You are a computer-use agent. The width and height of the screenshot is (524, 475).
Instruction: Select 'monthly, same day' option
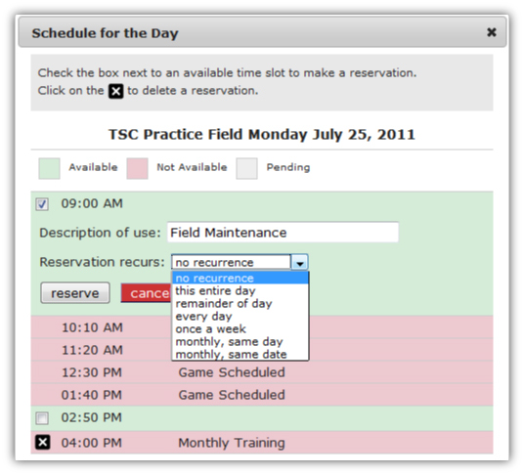pyautogui.click(x=240, y=341)
